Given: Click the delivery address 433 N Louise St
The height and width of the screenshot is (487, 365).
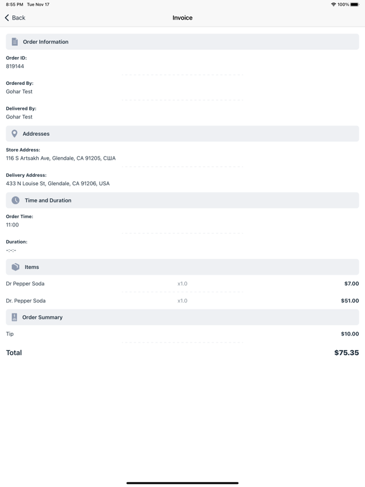Looking at the screenshot, I should (x=58, y=183).
